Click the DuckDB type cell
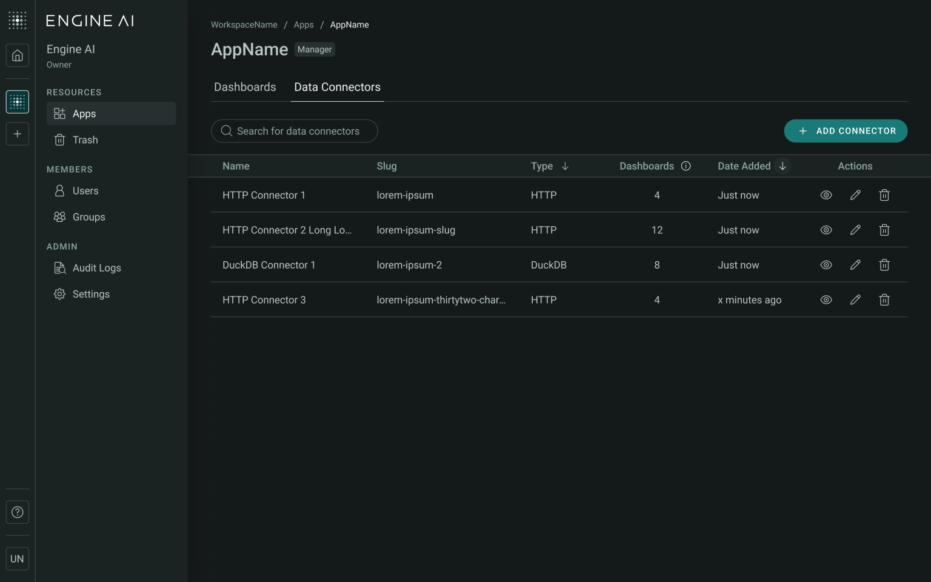 point(549,265)
